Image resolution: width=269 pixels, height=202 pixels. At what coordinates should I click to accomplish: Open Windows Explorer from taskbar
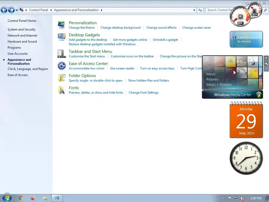coord(45,198)
